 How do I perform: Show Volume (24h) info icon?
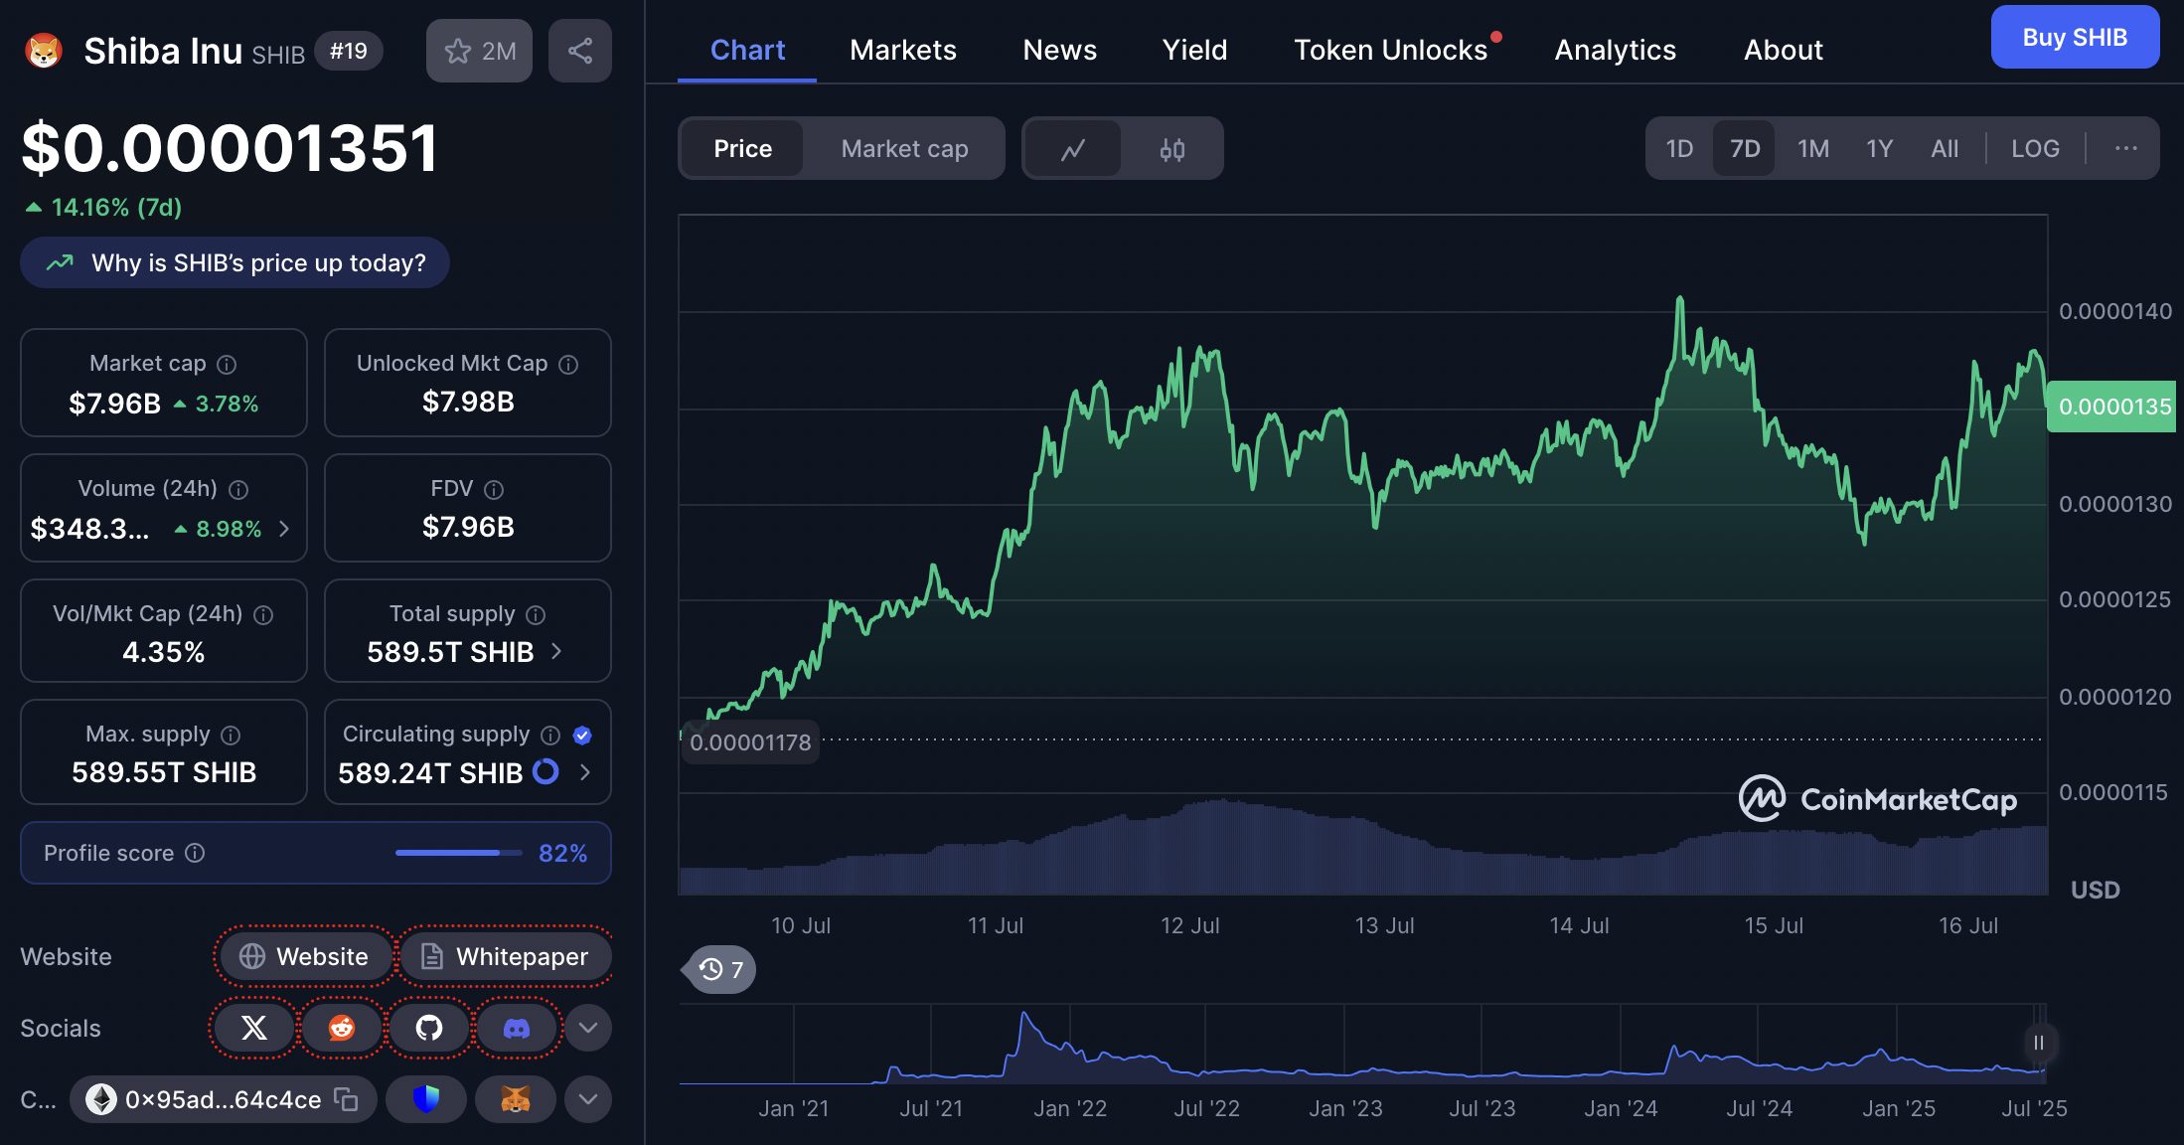click(x=238, y=490)
